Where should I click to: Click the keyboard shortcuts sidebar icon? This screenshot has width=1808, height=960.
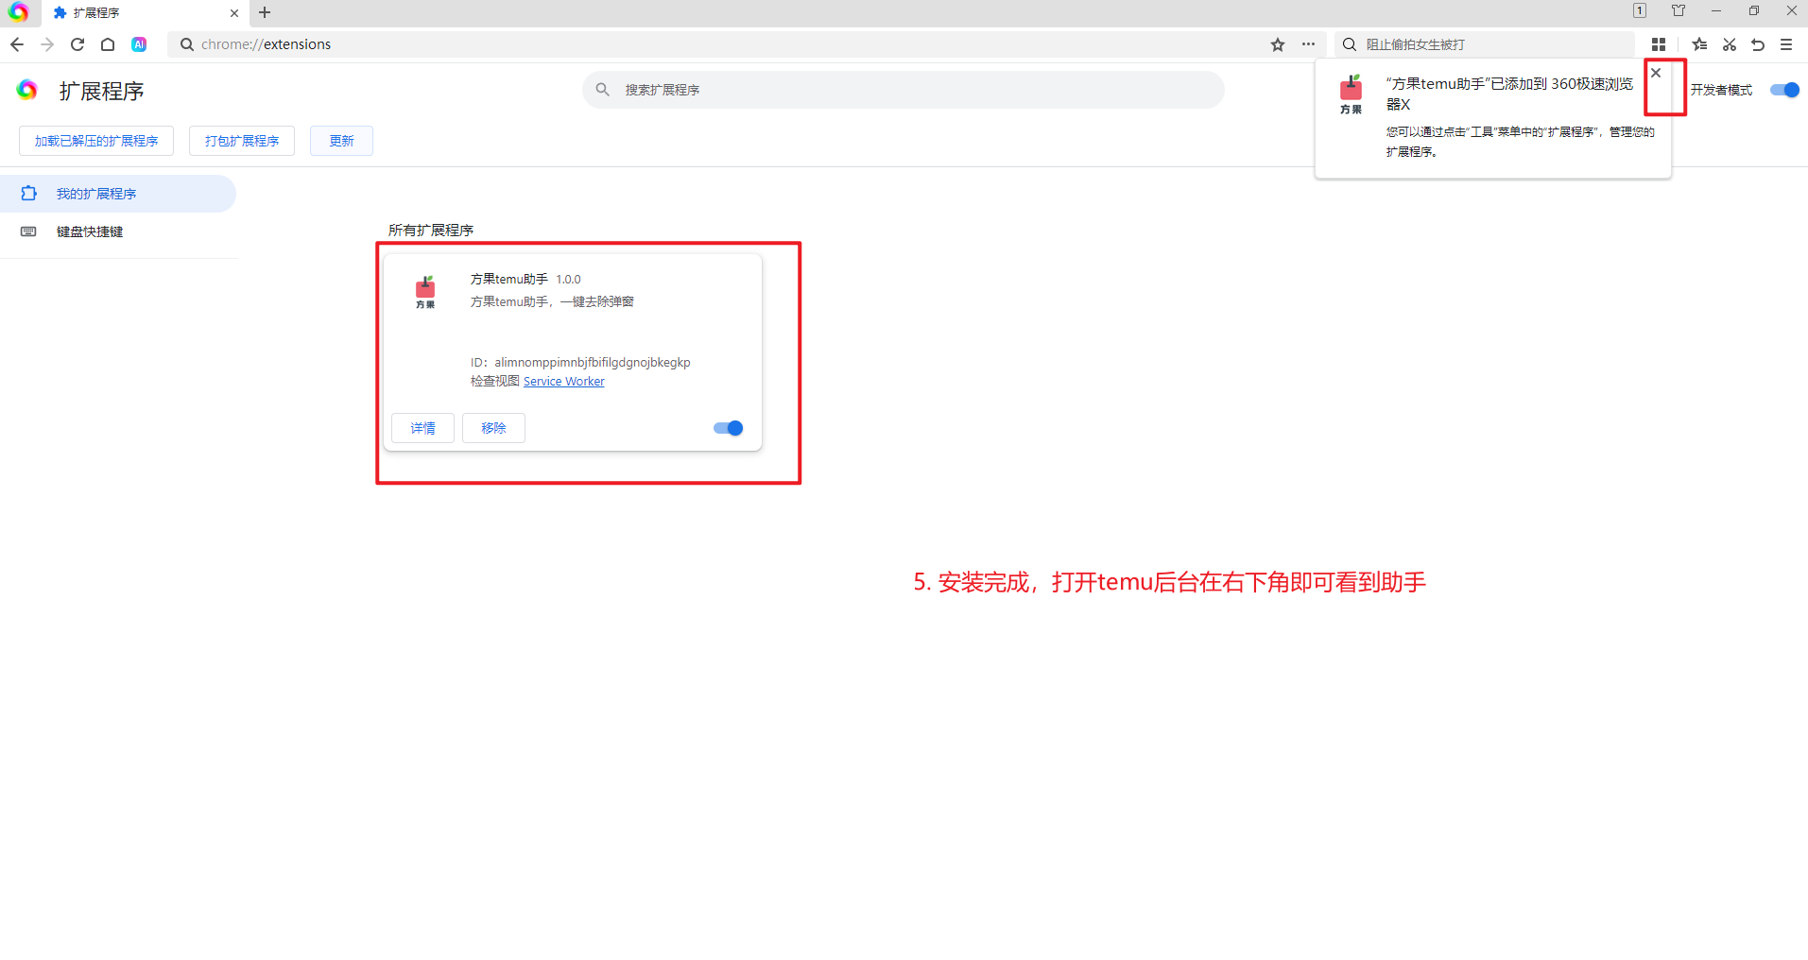point(28,231)
